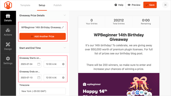Save the giveaway
The height and width of the screenshot is (96, 171).
point(150,5)
